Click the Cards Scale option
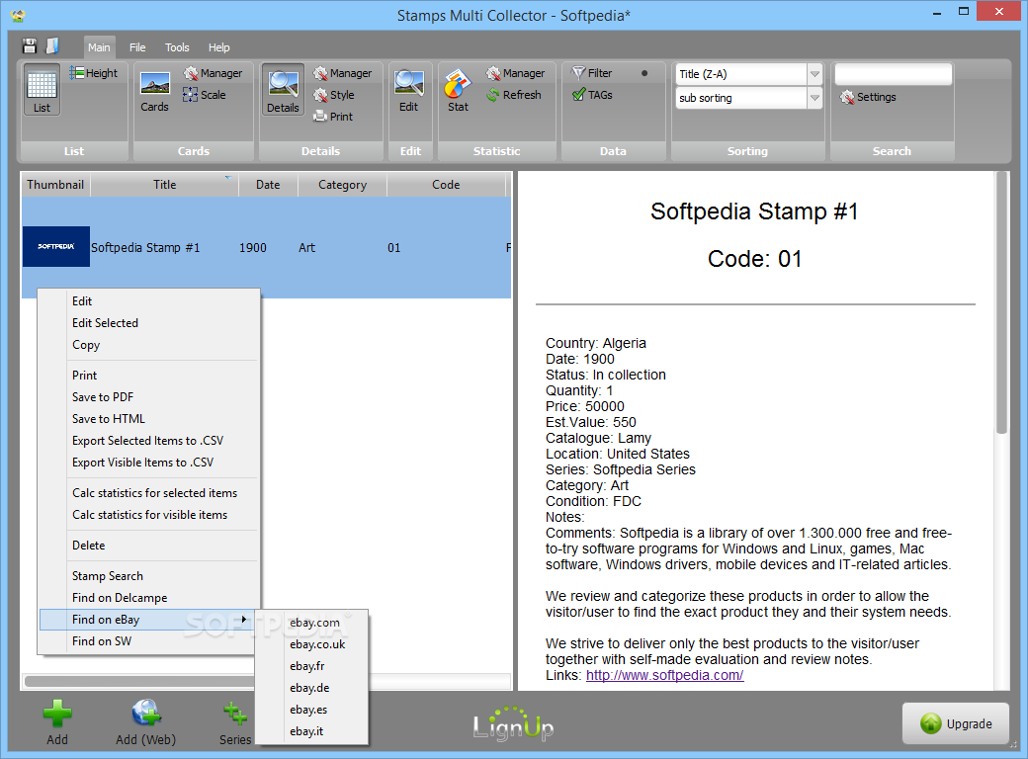 (205, 95)
